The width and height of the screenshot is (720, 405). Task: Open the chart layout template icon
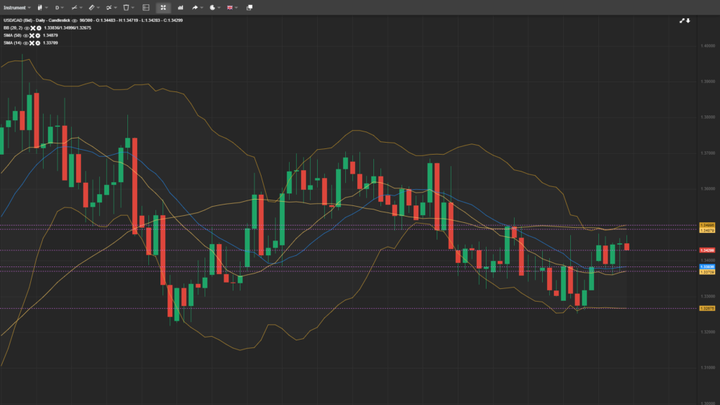coord(146,7)
